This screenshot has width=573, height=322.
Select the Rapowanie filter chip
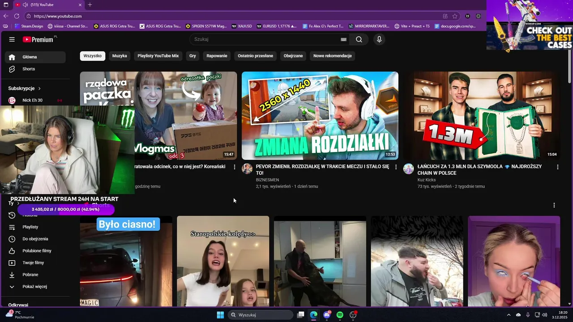[x=217, y=56]
